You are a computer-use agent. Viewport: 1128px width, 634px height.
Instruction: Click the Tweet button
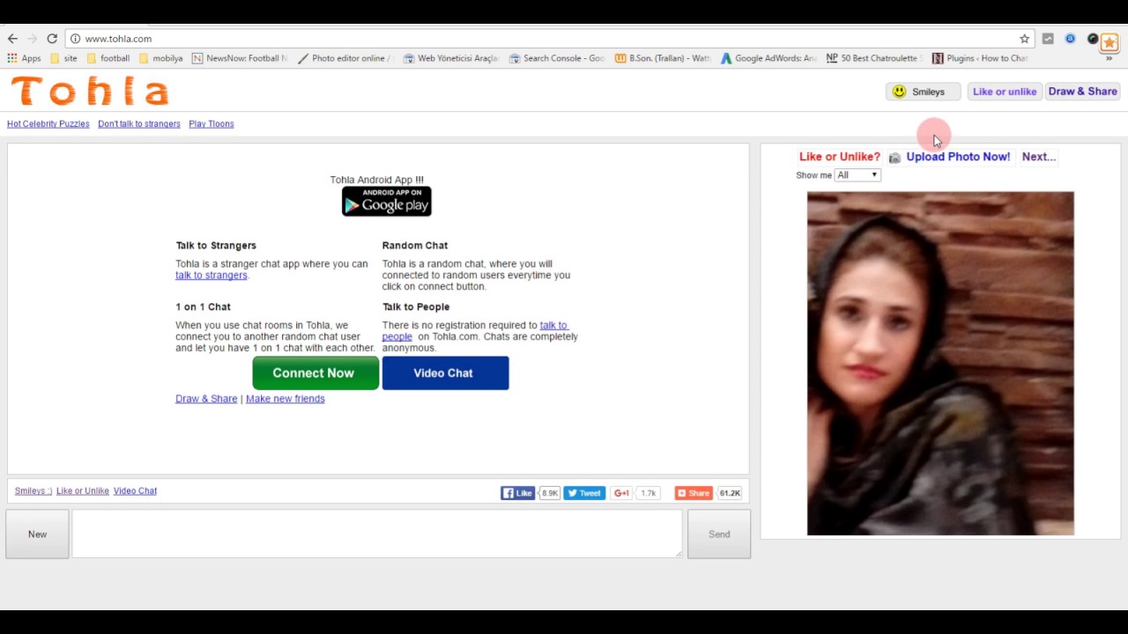coord(583,493)
